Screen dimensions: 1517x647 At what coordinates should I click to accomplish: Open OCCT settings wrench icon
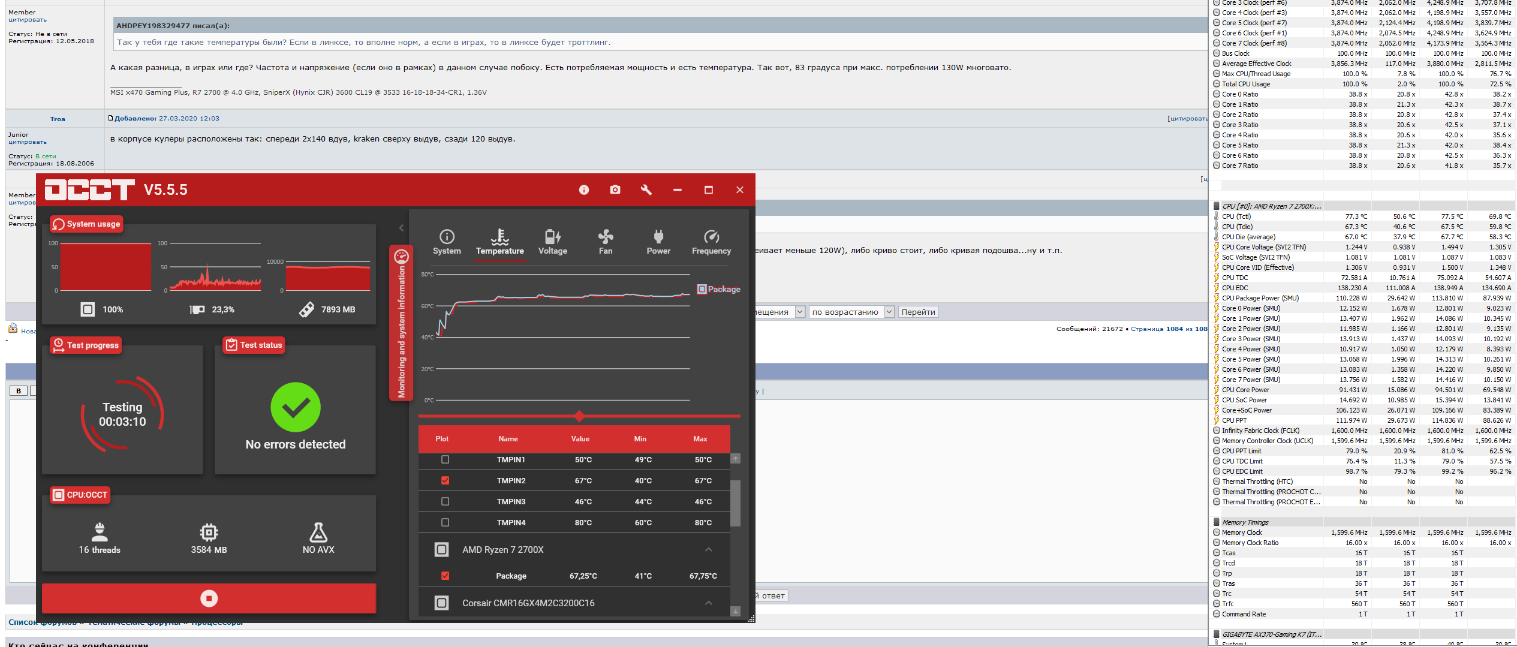pos(646,189)
